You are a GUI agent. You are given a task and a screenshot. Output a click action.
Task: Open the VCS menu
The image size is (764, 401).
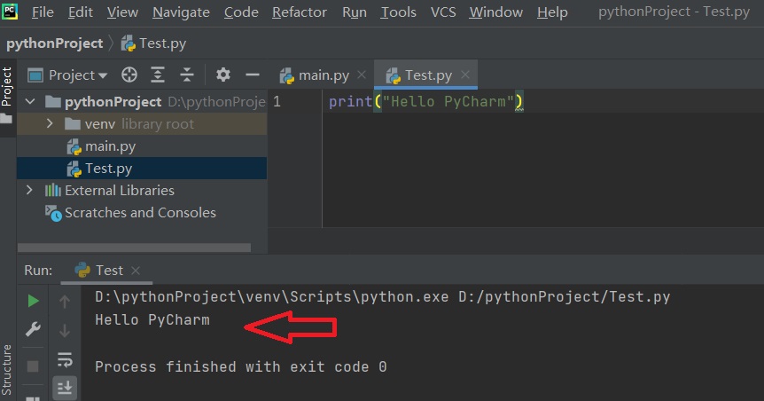[443, 12]
